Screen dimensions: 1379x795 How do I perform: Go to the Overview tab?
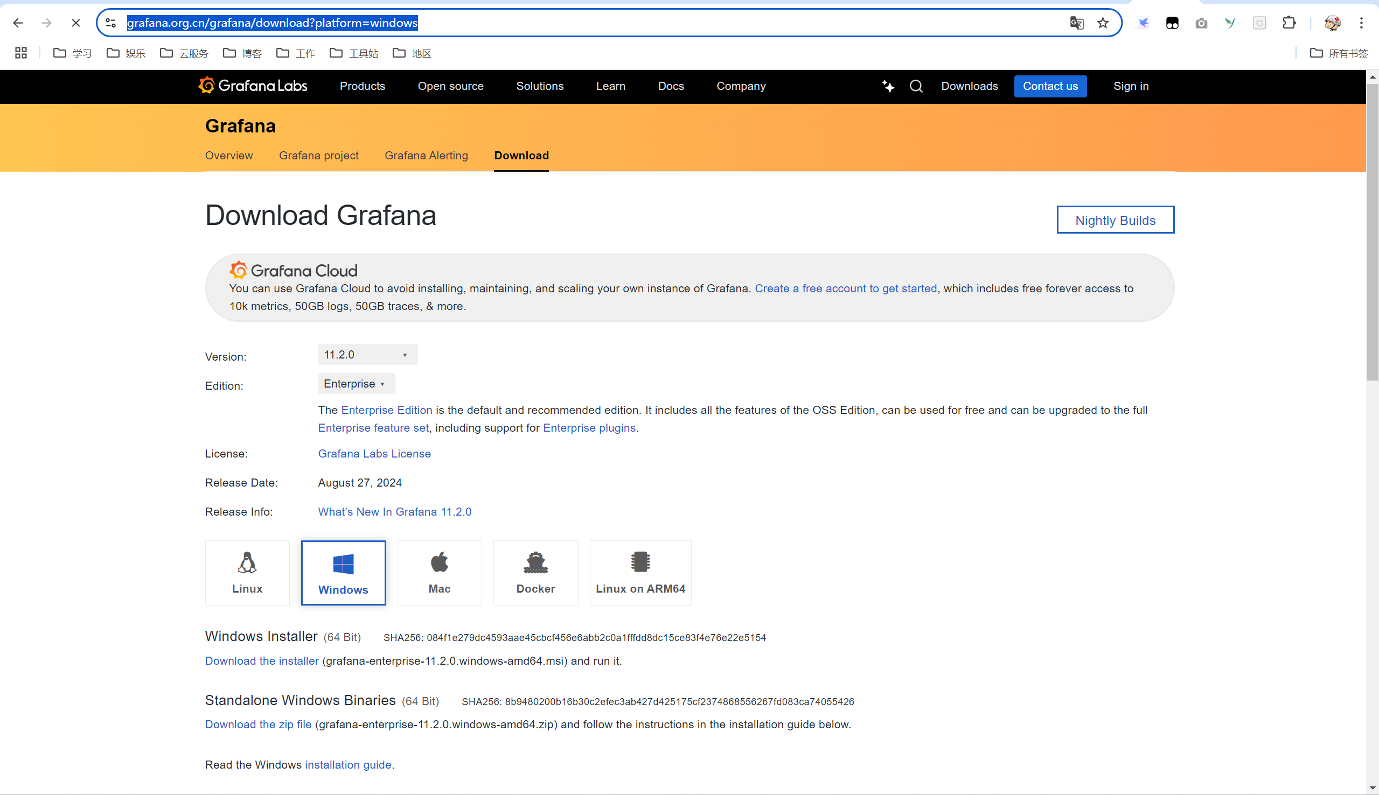(x=228, y=156)
